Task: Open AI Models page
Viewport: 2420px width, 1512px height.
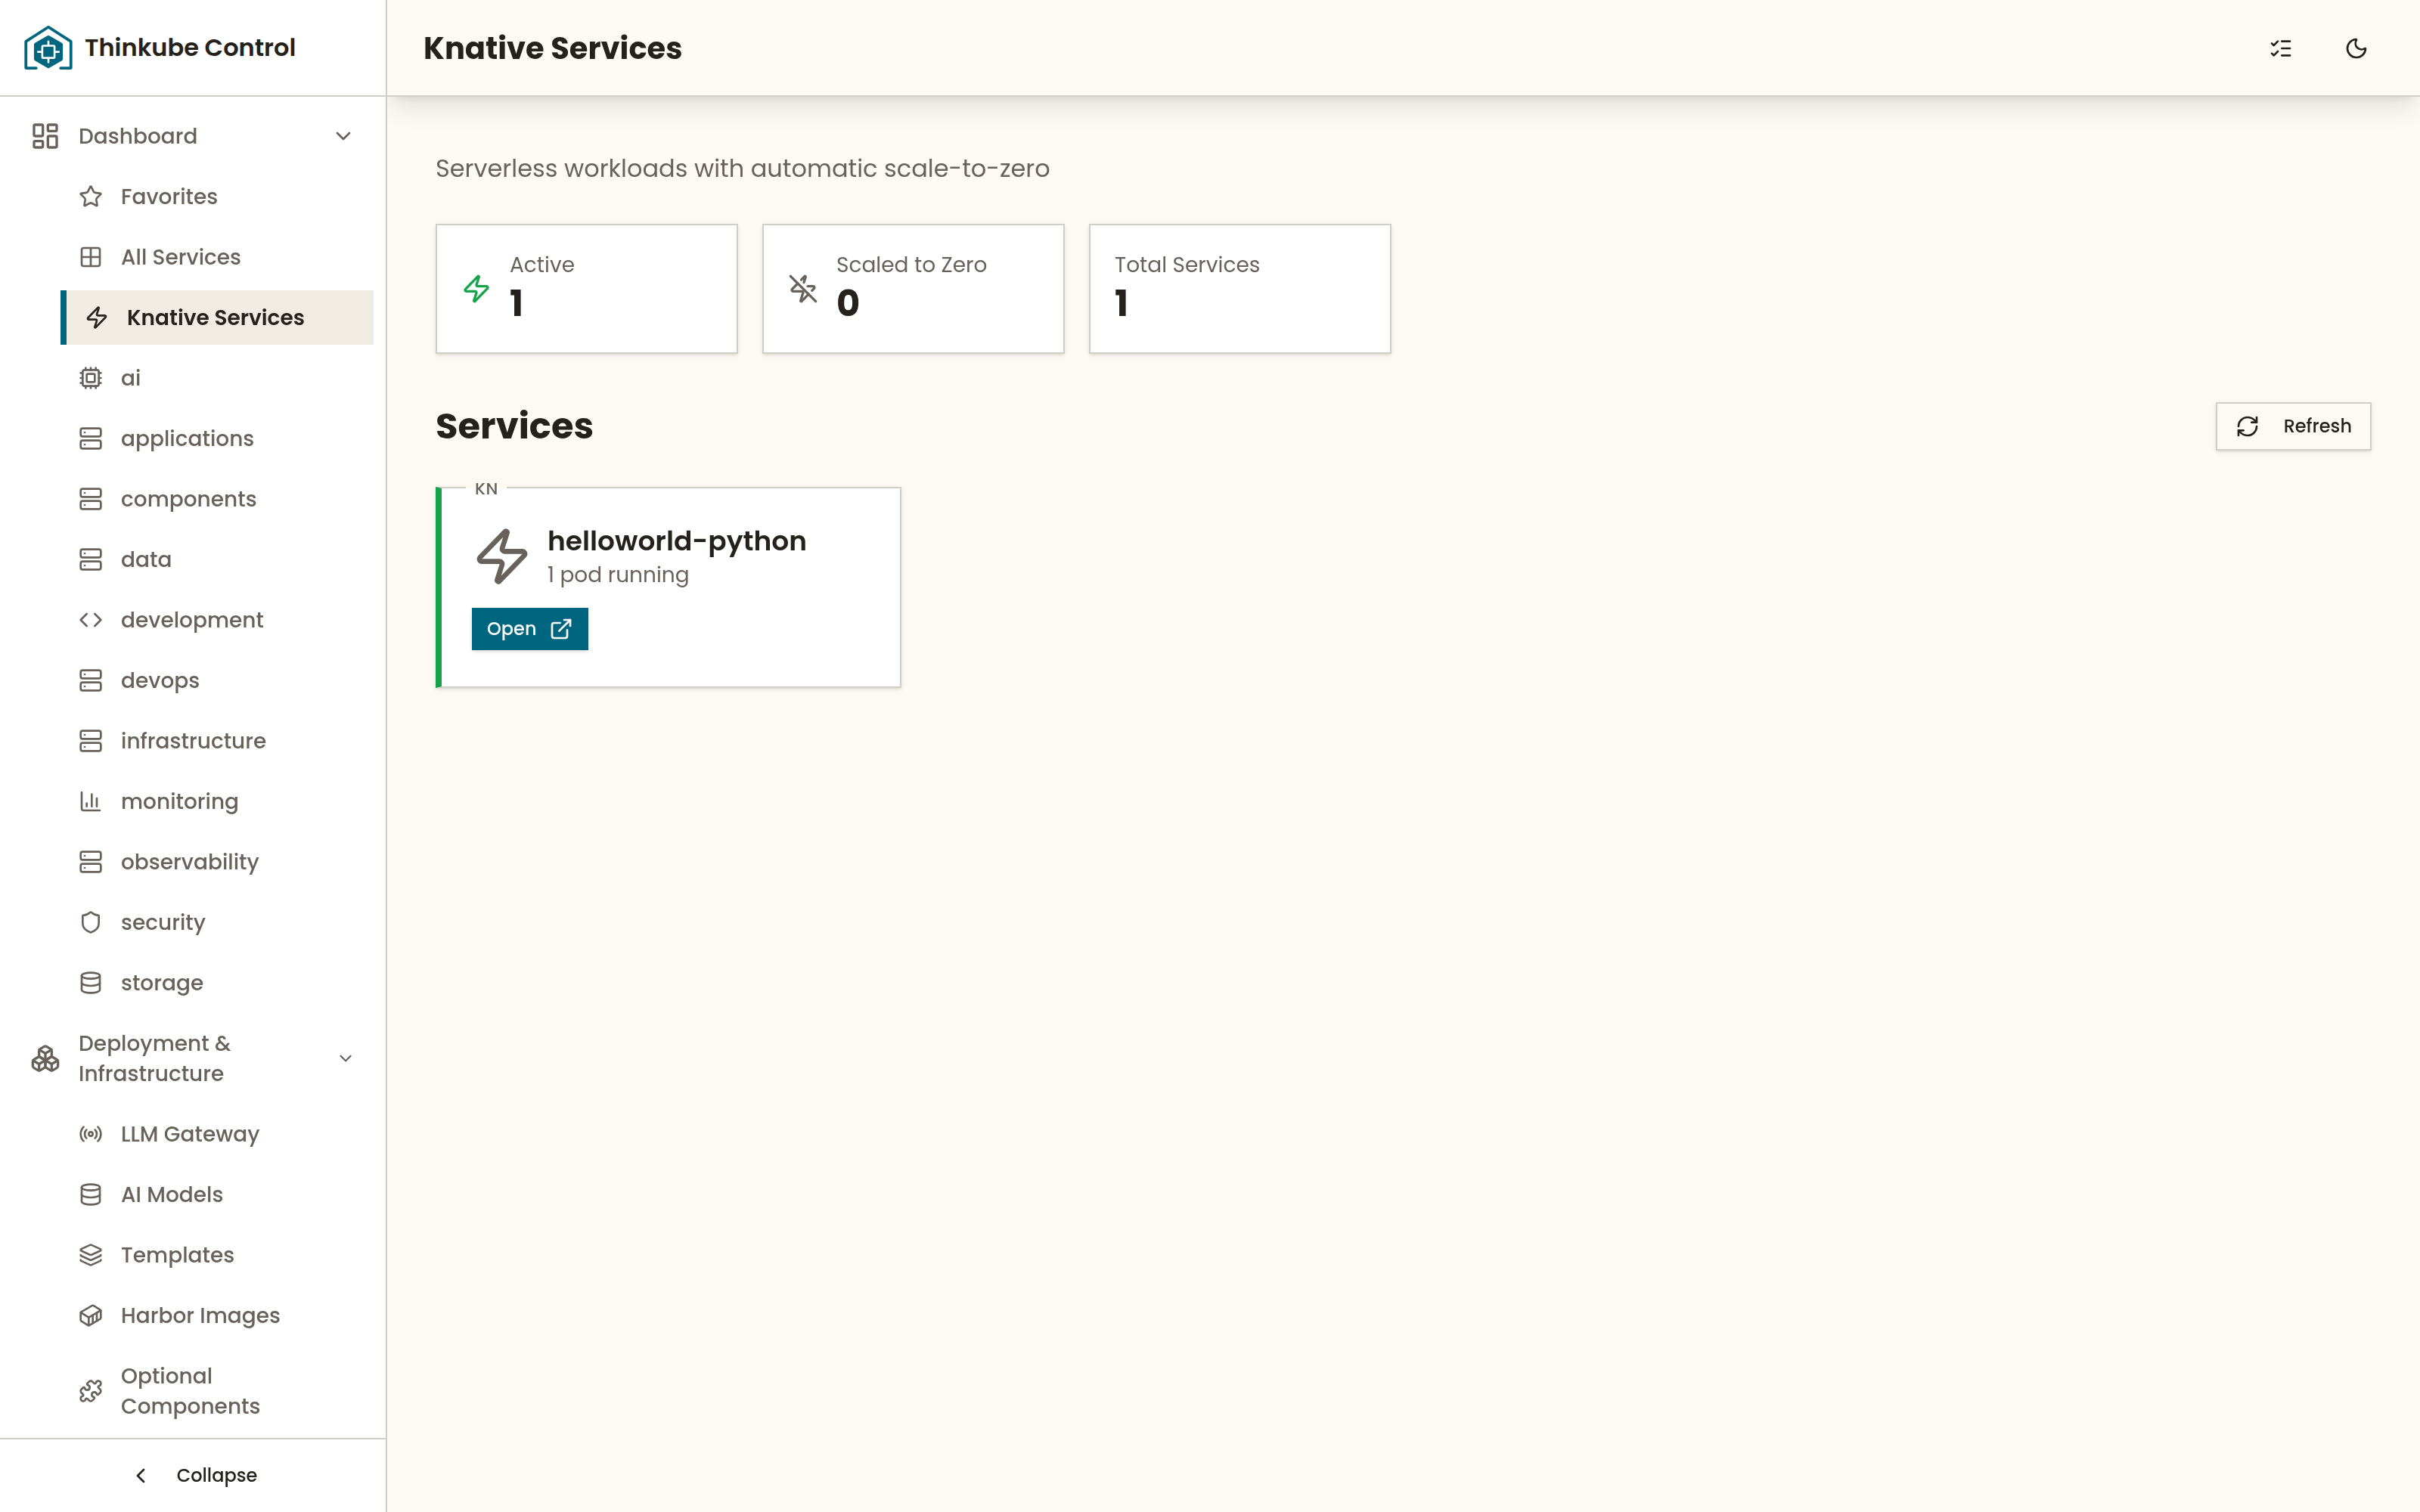Action: [x=172, y=1195]
